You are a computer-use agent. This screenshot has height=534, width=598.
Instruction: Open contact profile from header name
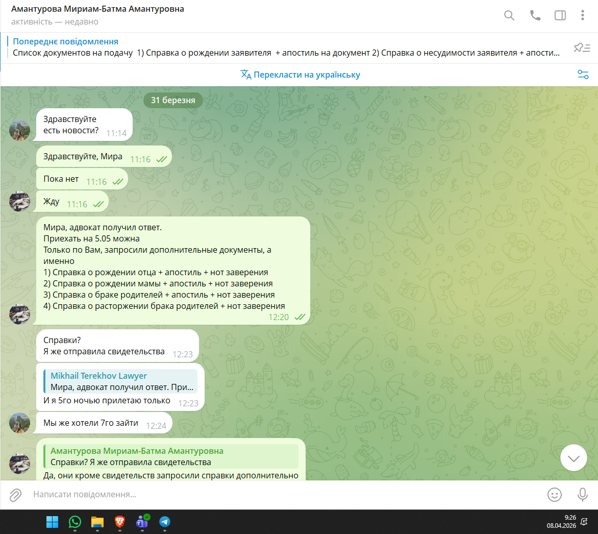97,9
